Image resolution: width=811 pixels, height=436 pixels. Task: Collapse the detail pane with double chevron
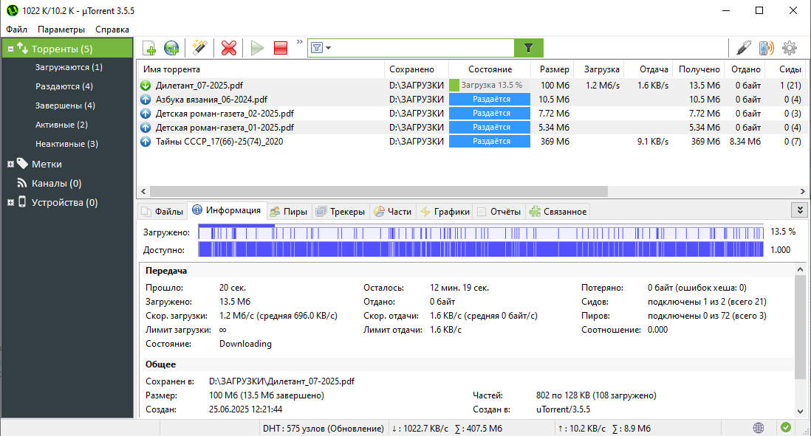[800, 210]
